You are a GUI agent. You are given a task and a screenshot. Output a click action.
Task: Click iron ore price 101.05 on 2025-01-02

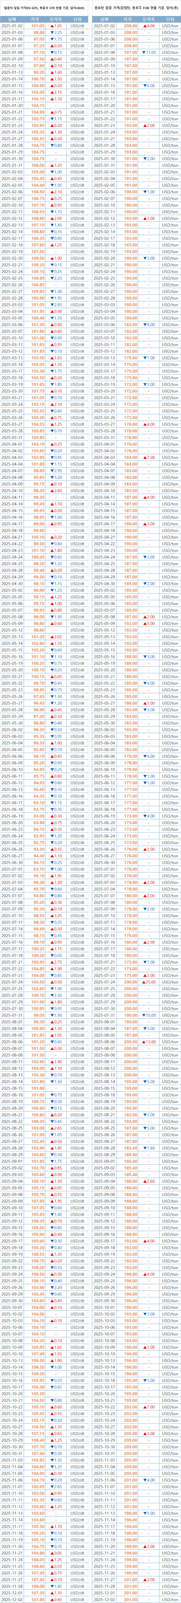pyautogui.click(x=38, y=25)
